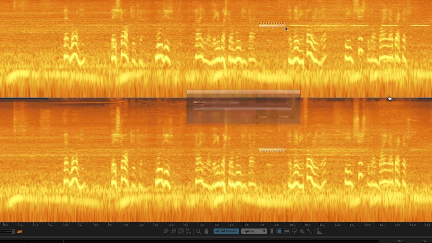Click the zoom in magnifier icon
This screenshot has width=432, height=243.
166,231
